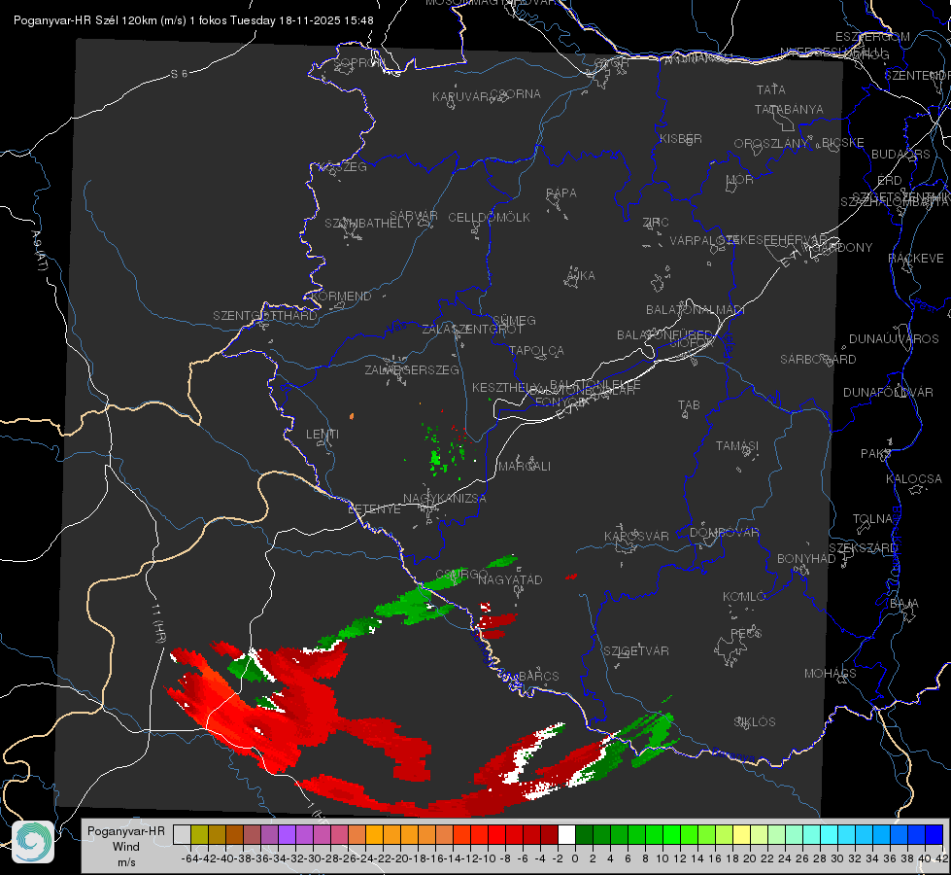This screenshot has height=875, width=951.
Task: Click the OROSZLANY city label
Action: [x=771, y=143]
